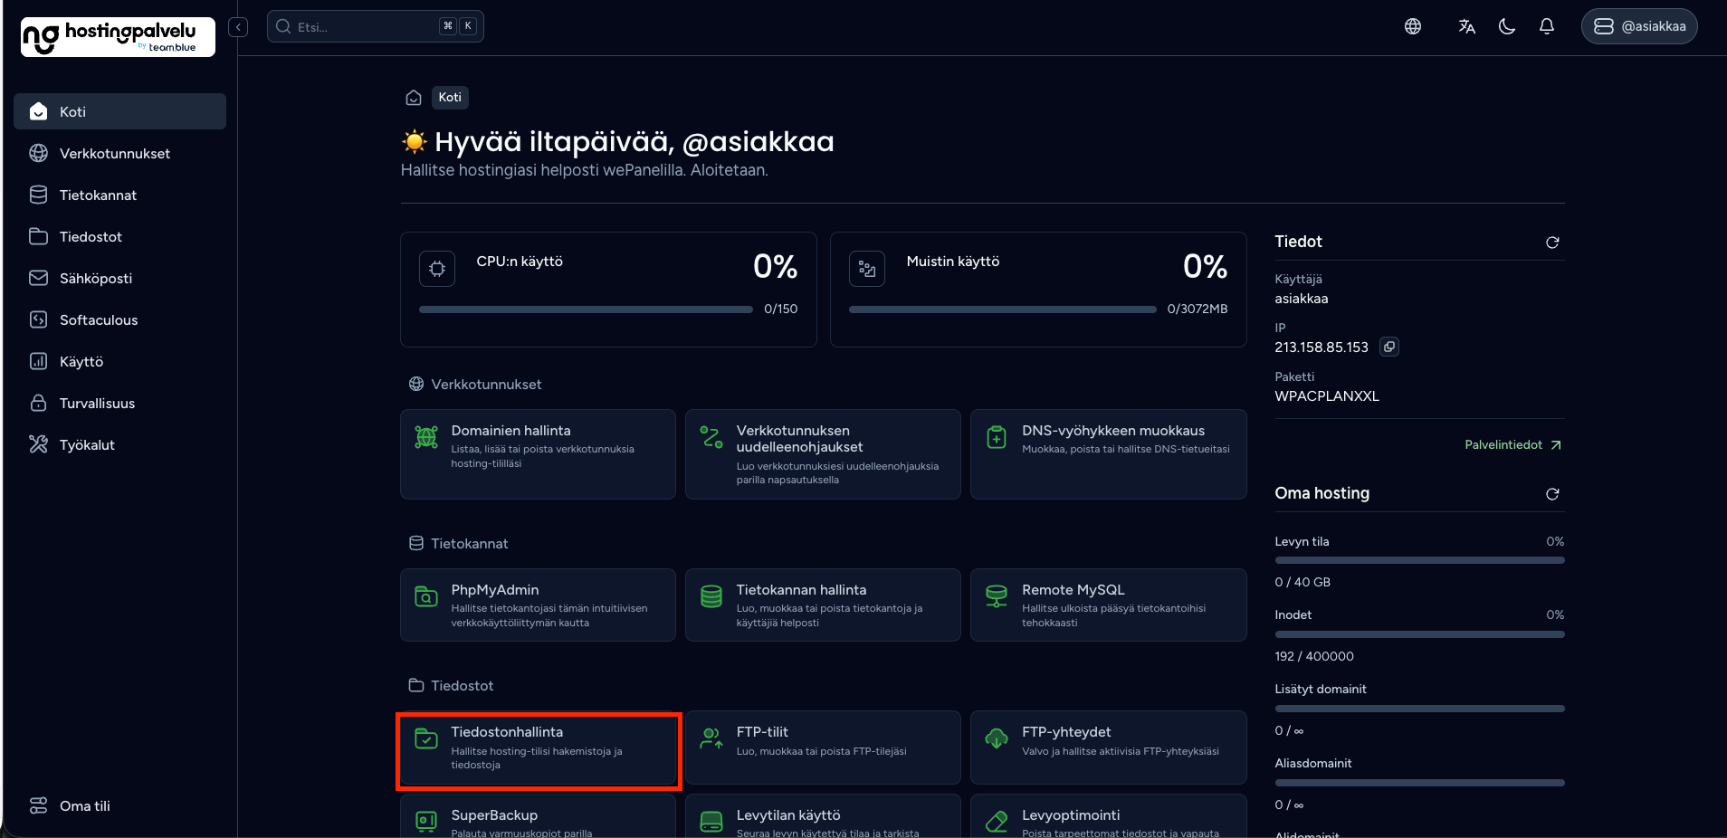
Task: Open Softaculous in the sidebar
Action: [119, 319]
